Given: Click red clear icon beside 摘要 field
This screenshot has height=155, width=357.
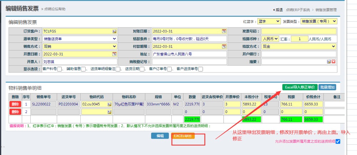Looking at the screenshot, I should 333,62.
